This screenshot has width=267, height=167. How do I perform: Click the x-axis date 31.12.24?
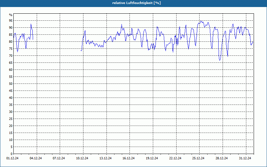coord(245,158)
